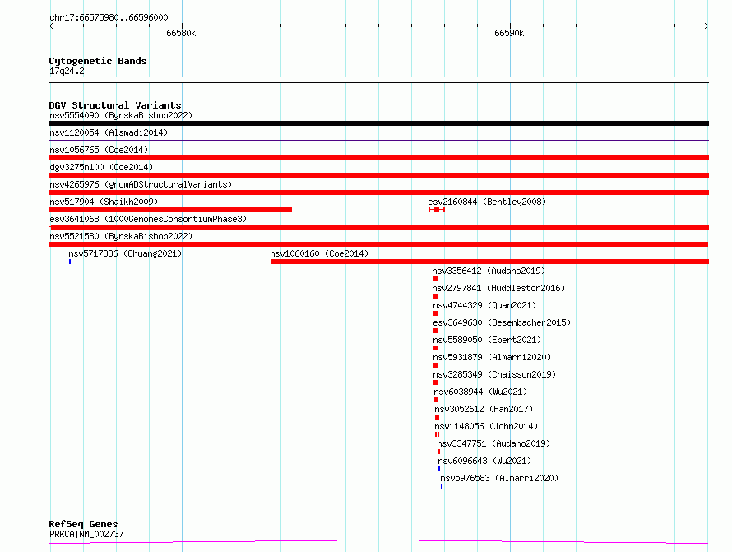Open nsv2797841 (Huddleston2016) label
Image resolution: width=732 pixels, height=552 pixels.
(498, 288)
